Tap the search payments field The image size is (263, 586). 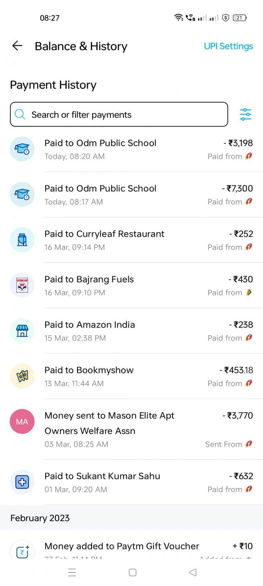pyautogui.click(x=125, y=115)
